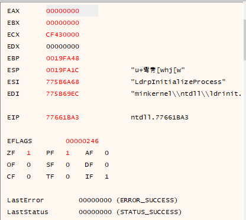Screen dimensions: 246x220
Task: Click the ECX register label
Action: coord(14,34)
